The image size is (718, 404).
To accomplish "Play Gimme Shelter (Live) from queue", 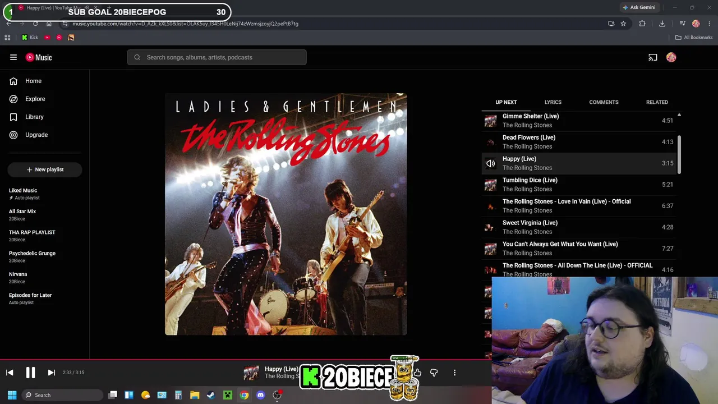I will coord(579,121).
